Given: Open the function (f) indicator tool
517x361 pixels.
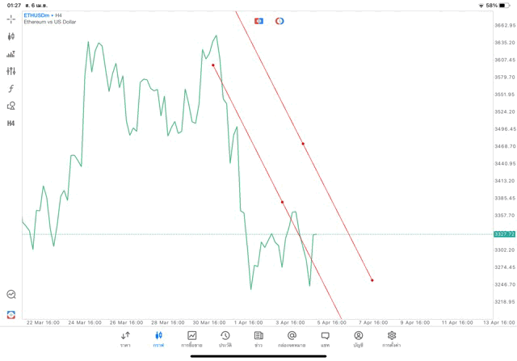Looking at the screenshot, I should point(11,89).
